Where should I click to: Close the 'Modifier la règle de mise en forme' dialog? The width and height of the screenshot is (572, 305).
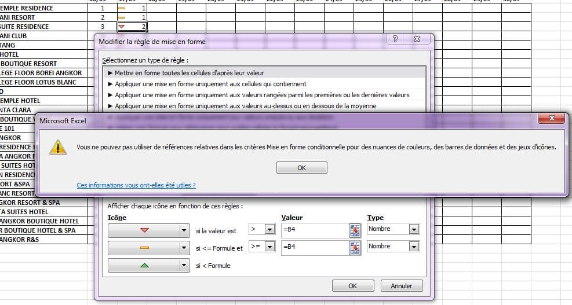[x=417, y=39]
